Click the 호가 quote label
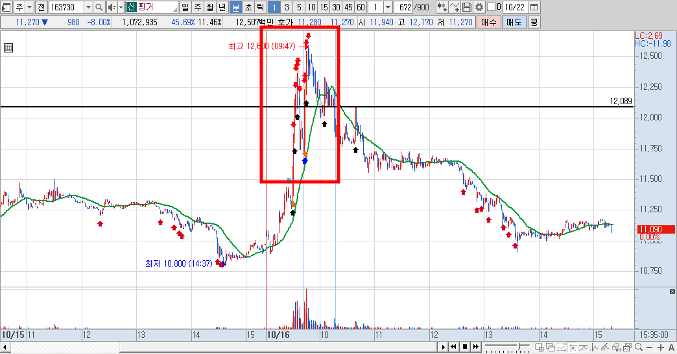This screenshot has height=354, width=677. tap(285, 22)
